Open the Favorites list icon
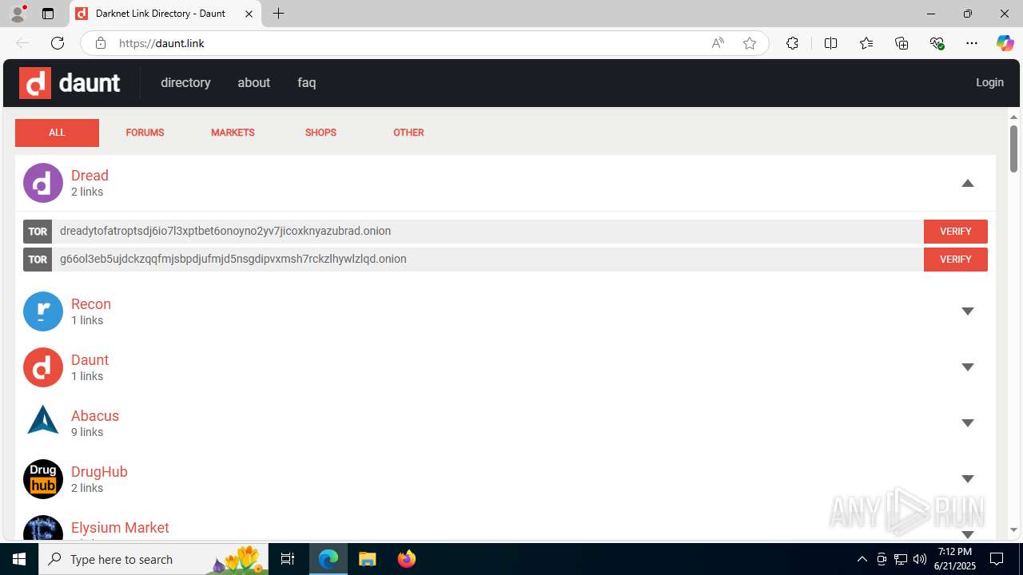 click(x=866, y=43)
